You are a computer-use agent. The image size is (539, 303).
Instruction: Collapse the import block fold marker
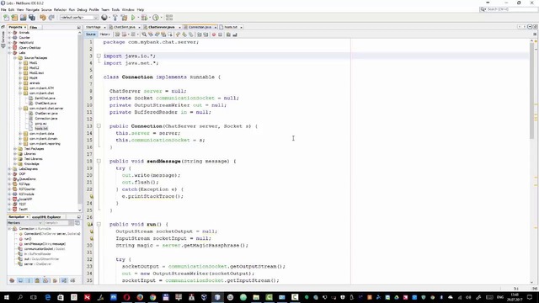[x=99, y=56]
